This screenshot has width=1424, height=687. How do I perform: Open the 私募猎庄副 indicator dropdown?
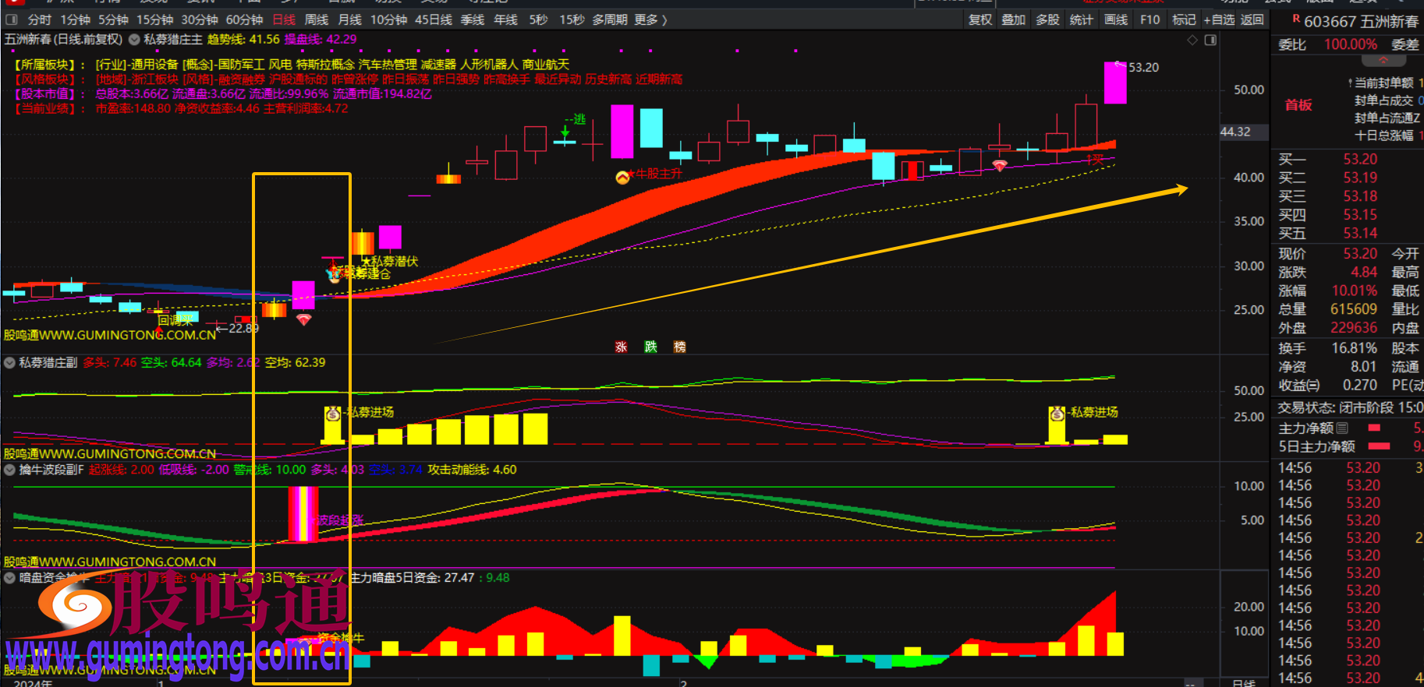[x=10, y=362]
